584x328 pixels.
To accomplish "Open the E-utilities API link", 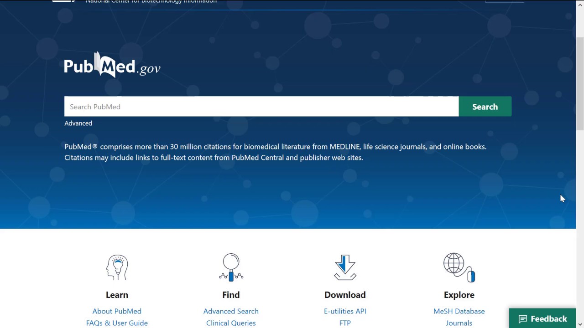I will pos(345,311).
